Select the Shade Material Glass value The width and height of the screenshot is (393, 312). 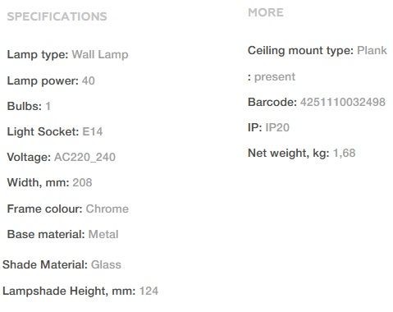(106, 264)
